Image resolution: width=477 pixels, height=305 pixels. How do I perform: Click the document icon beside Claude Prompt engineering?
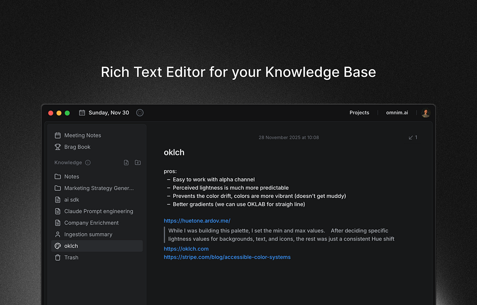point(57,211)
